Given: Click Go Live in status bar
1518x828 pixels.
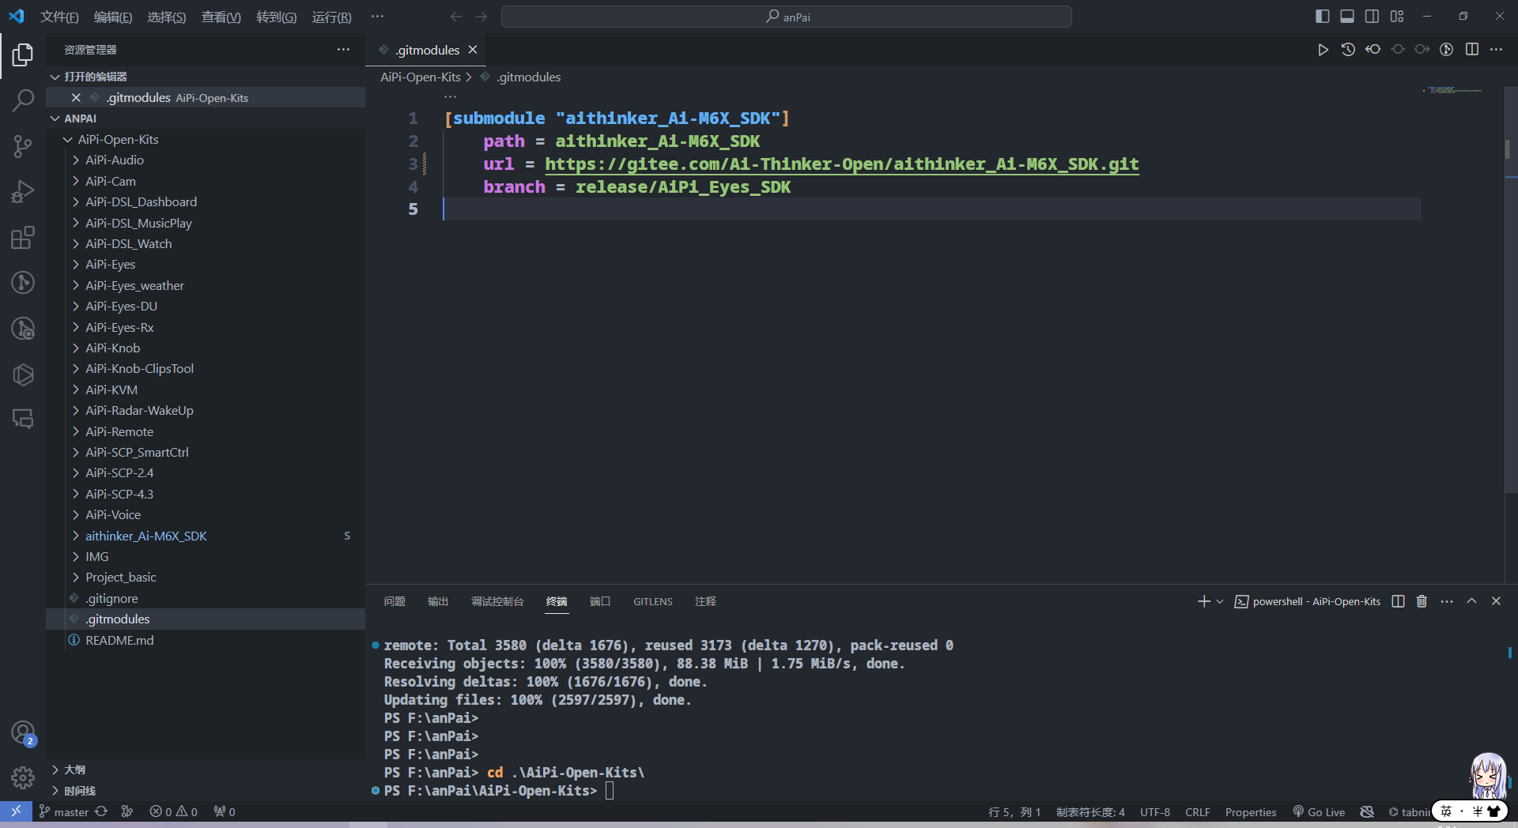Looking at the screenshot, I should click(1319, 811).
